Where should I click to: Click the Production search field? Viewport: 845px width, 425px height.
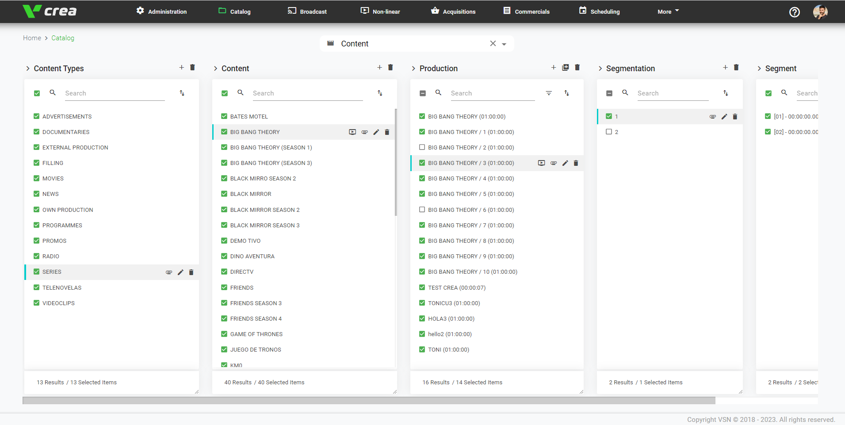[493, 93]
